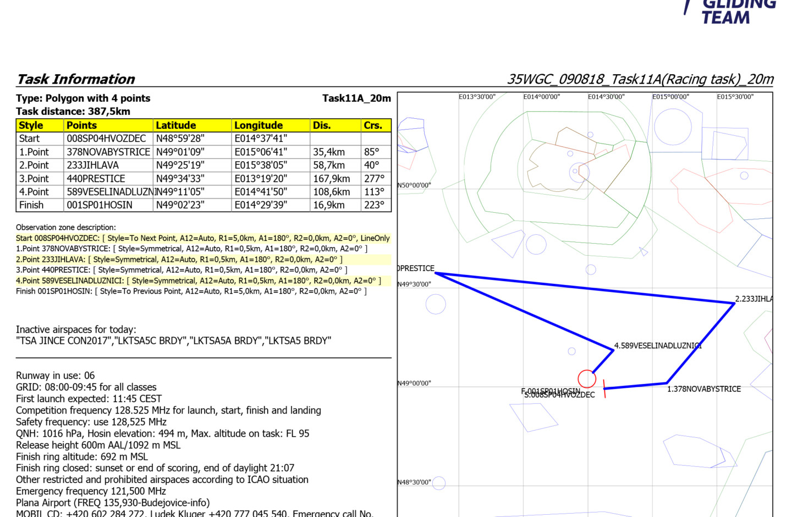Screen dimensions: 792x517
Task: Select the 378NOVABYSTRICE cell in Points column
Action: pos(108,152)
